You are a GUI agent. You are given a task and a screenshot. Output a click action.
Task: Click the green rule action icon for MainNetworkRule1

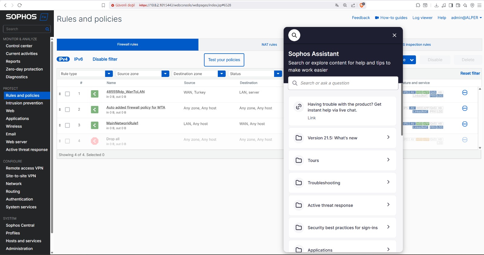(x=95, y=125)
